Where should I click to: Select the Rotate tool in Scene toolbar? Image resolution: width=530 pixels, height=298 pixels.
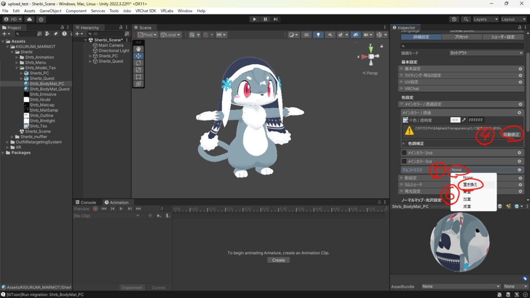click(x=138, y=63)
